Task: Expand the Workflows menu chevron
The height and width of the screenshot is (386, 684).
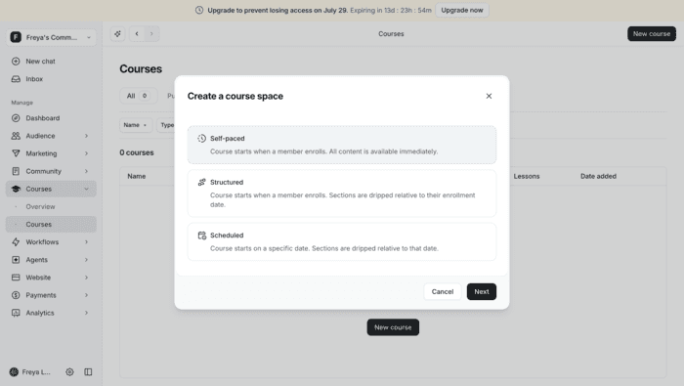Action: pos(86,242)
